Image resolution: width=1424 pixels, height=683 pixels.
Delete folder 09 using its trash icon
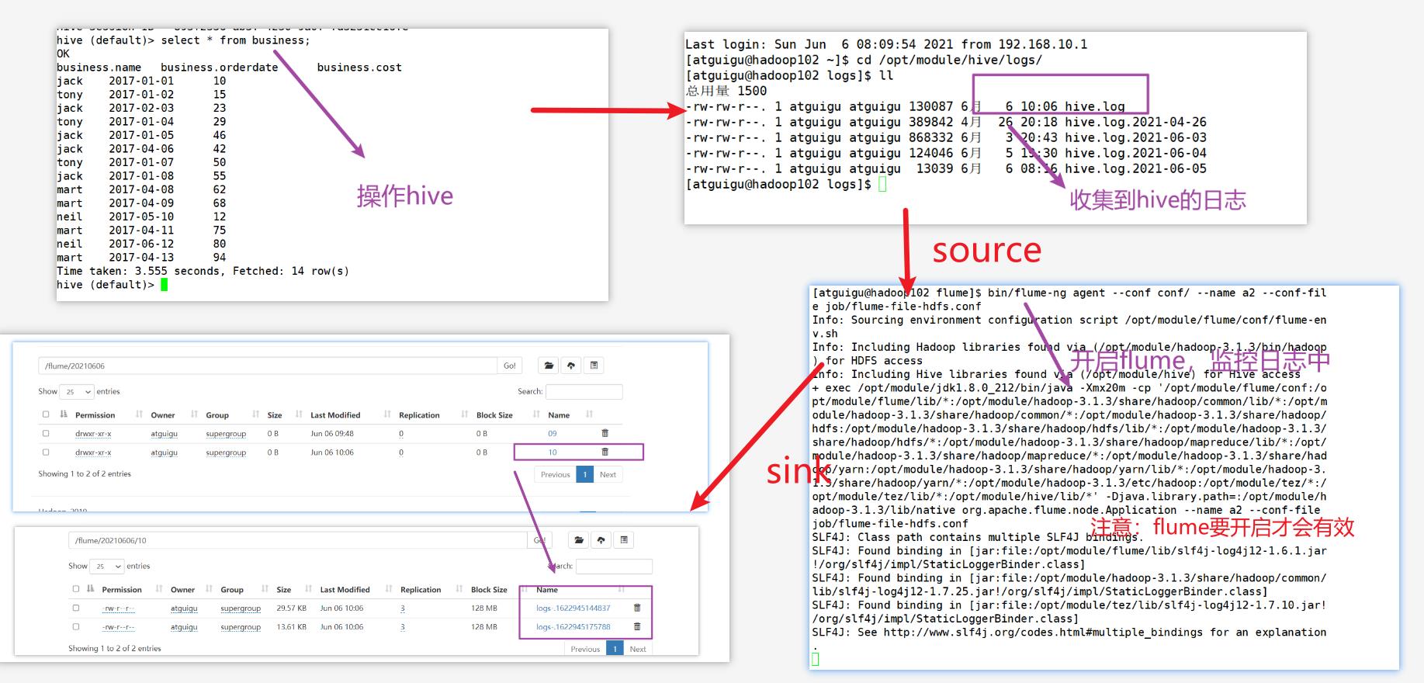pos(605,433)
